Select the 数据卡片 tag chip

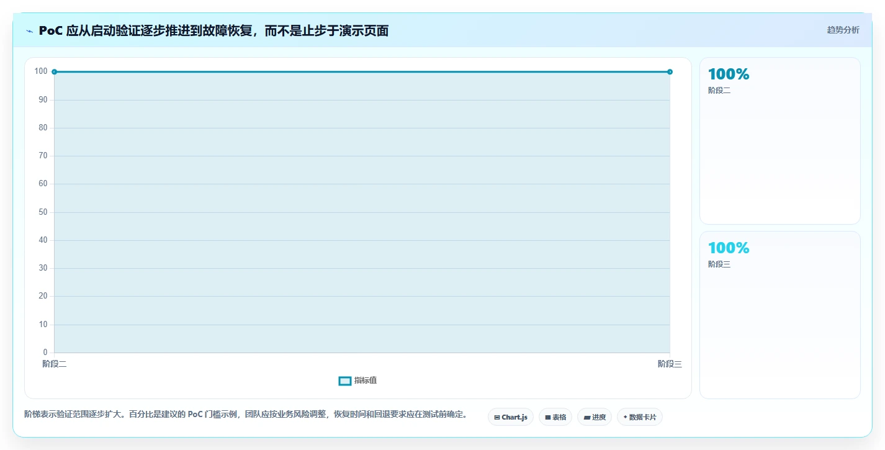pyautogui.click(x=640, y=417)
